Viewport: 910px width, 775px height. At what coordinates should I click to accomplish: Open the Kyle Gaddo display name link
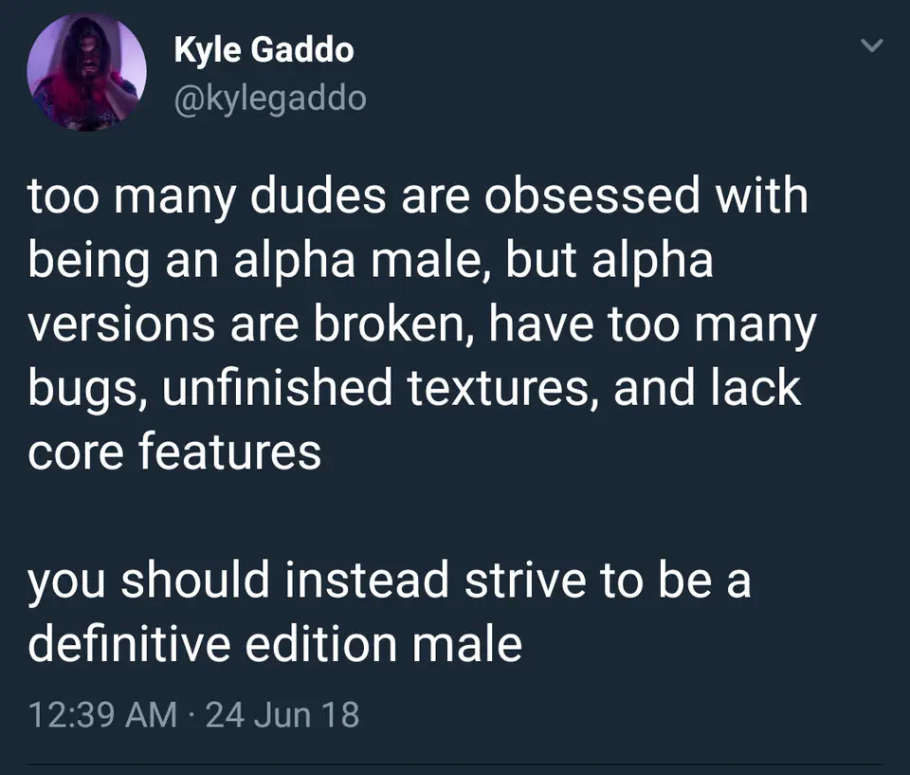click(264, 50)
